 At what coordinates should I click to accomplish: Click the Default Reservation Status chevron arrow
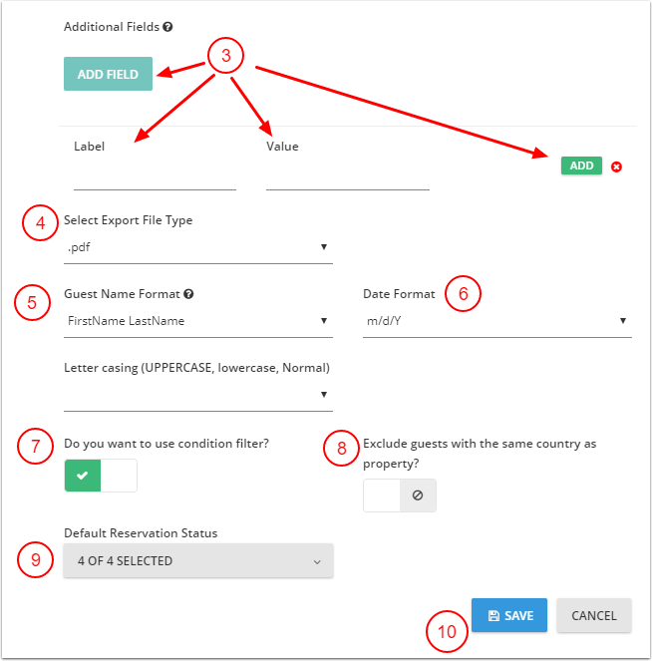317,562
